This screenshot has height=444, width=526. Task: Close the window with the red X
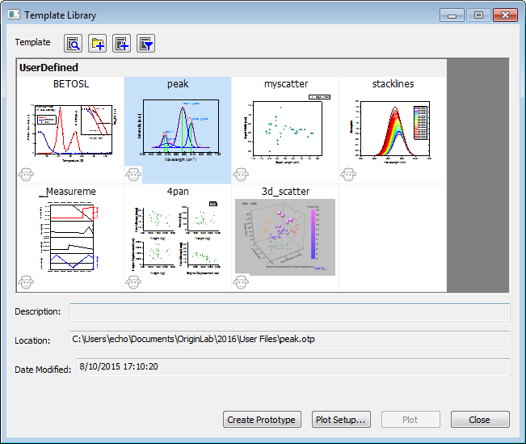coord(505,15)
